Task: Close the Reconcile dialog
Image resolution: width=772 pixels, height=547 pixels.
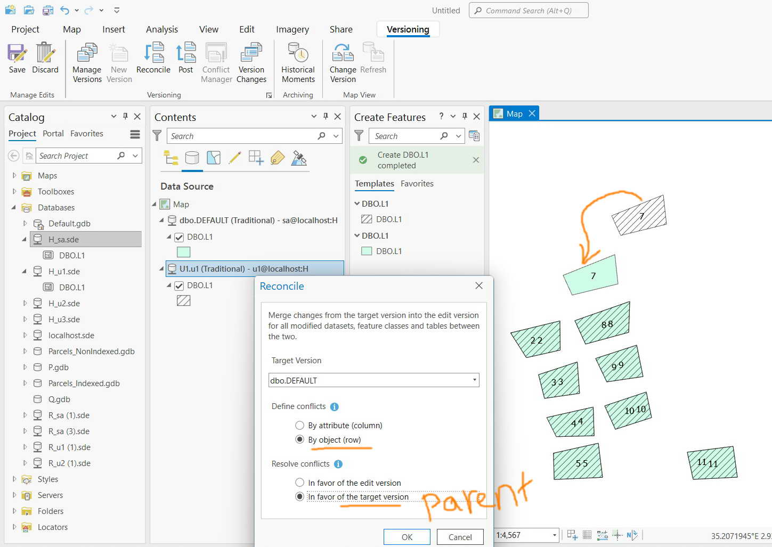Action: [x=479, y=286]
